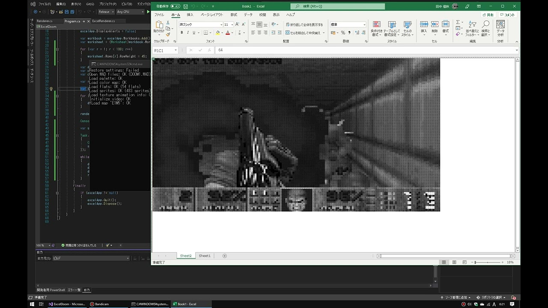The image size is (548, 308).
Task: Click the Data Analysis icon in ribbon
Action: click(x=500, y=28)
